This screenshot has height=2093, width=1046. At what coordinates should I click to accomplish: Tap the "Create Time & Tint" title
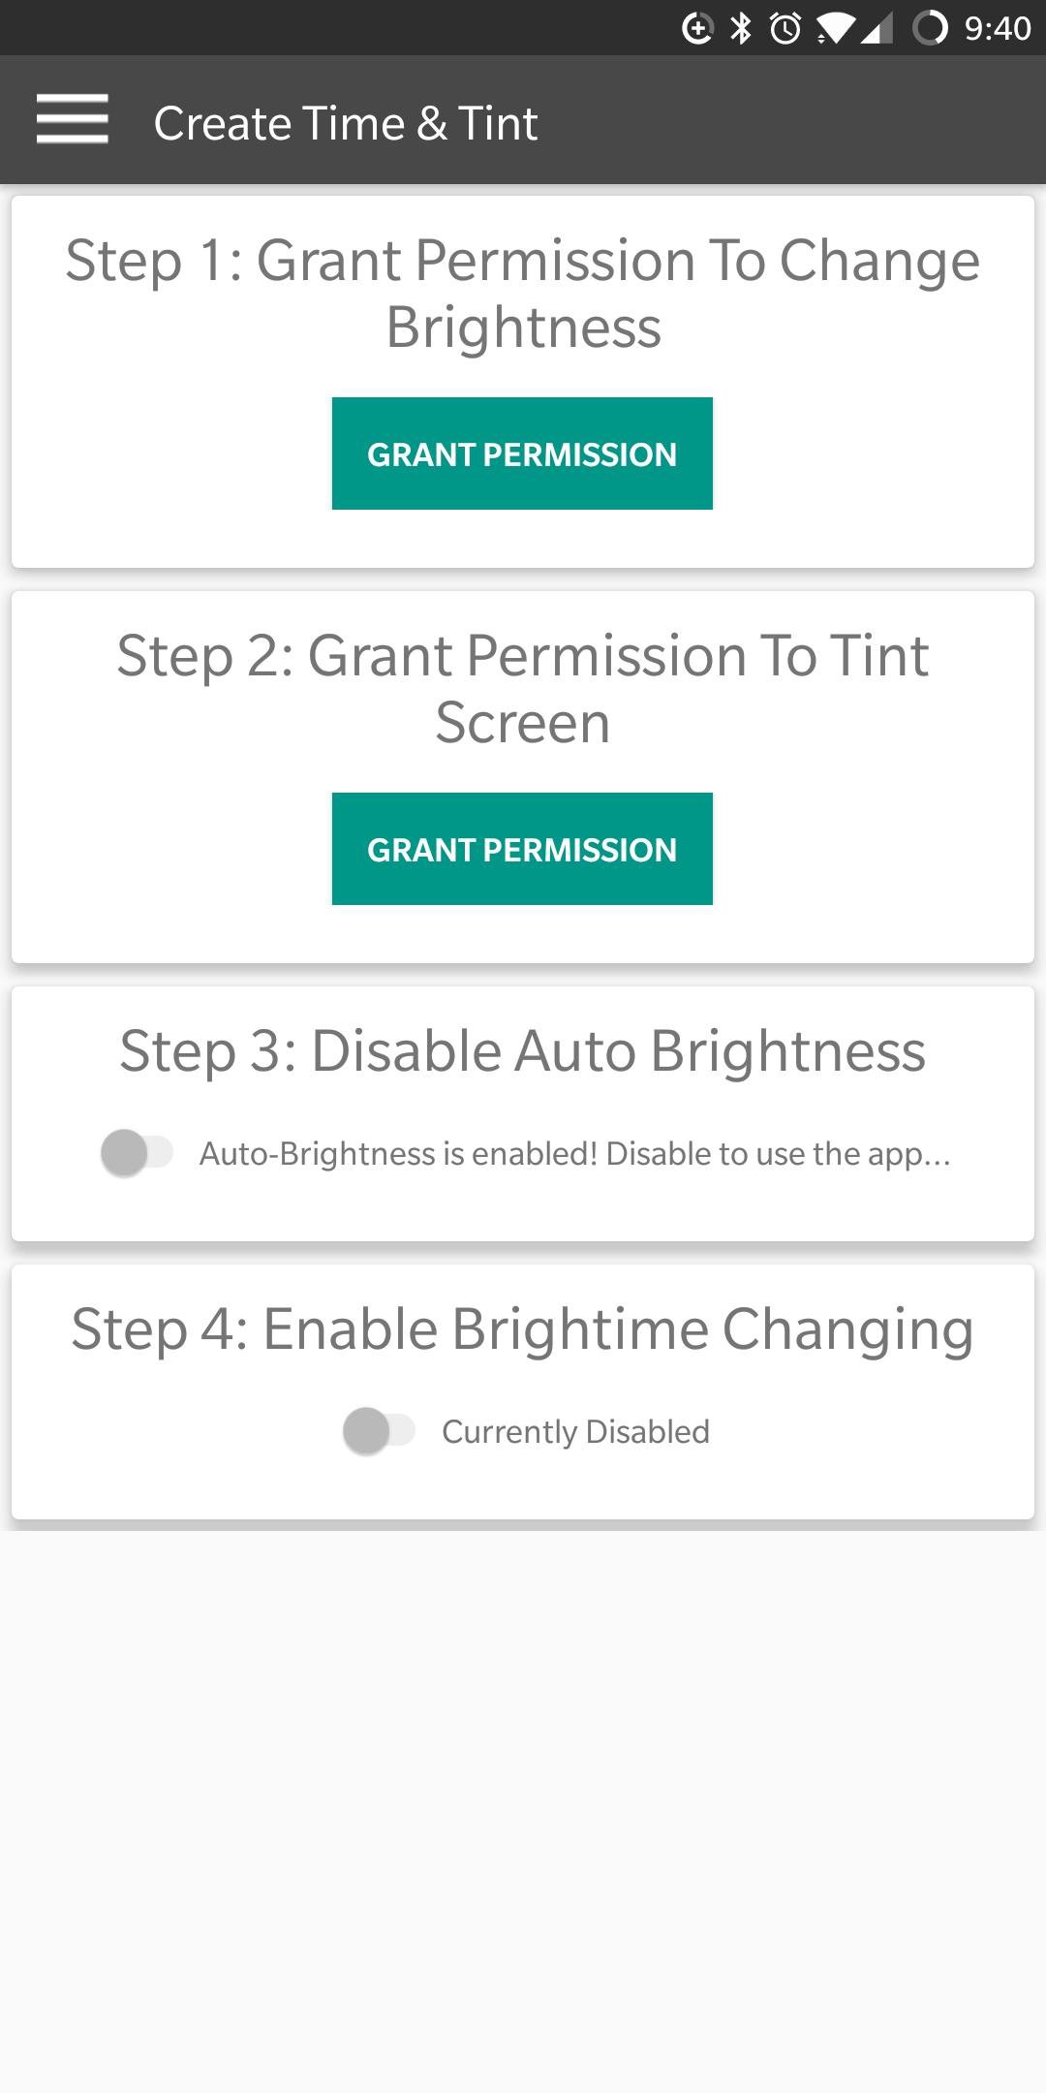pos(346,123)
